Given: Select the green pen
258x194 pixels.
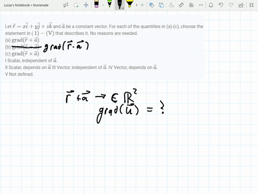Looking at the screenshot, I should [x=110, y=4].
